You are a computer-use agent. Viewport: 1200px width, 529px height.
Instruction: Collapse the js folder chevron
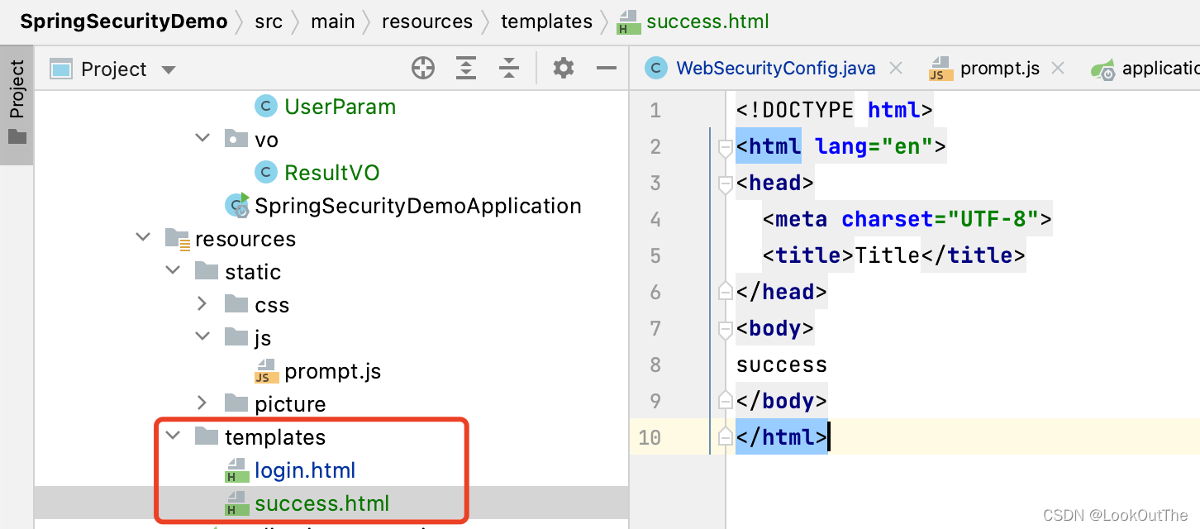[202, 336]
